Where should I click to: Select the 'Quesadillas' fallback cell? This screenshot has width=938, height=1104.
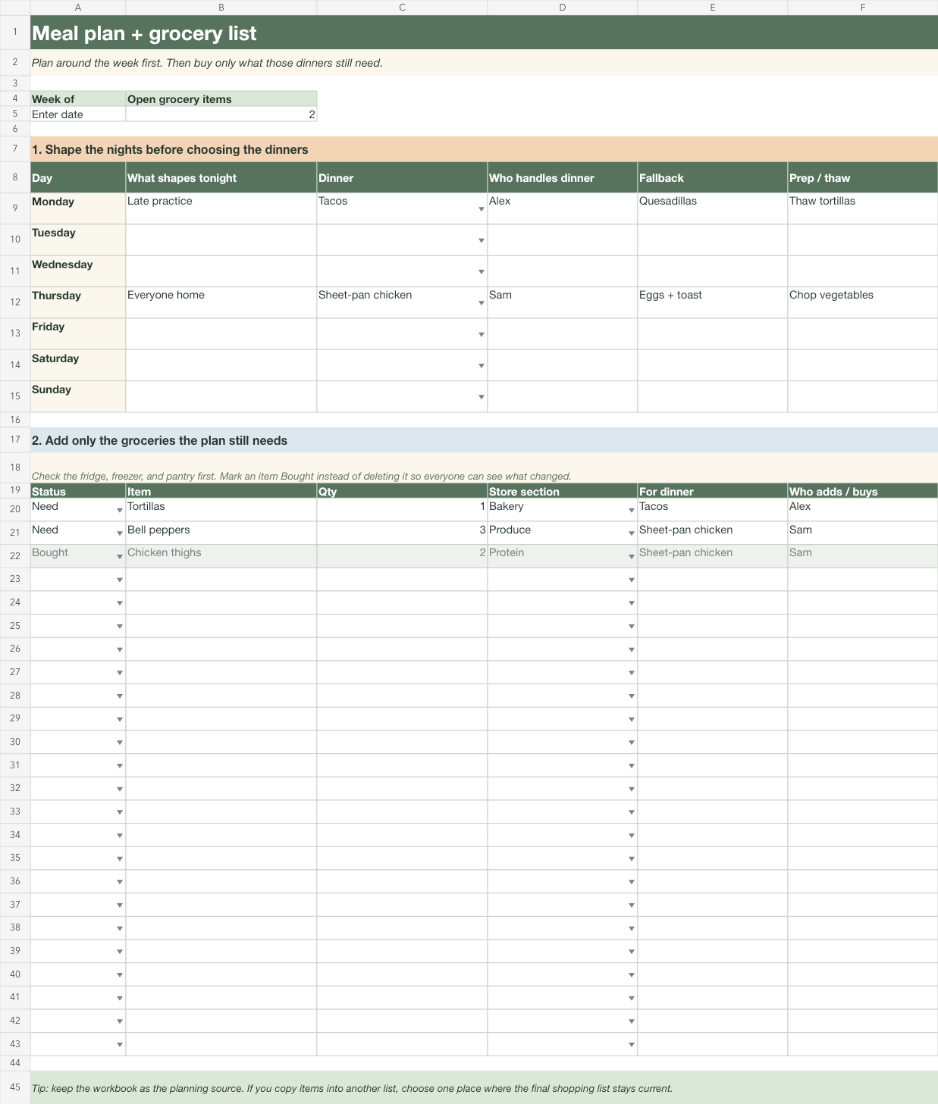point(713,208)
